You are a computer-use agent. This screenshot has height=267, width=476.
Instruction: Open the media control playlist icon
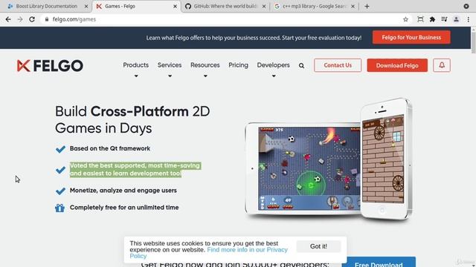(444, 19)
